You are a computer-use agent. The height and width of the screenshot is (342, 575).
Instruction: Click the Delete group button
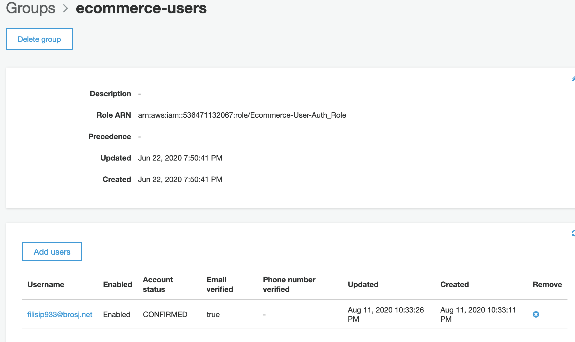pyautogui.click(x=39, y=39)
